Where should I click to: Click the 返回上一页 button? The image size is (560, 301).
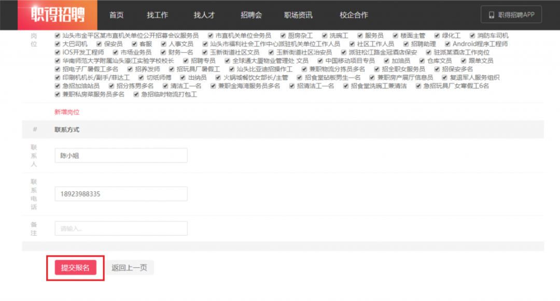(129, 268)
